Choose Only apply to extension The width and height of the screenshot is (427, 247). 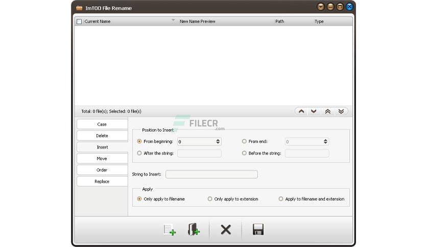click(x=210, y=199)
